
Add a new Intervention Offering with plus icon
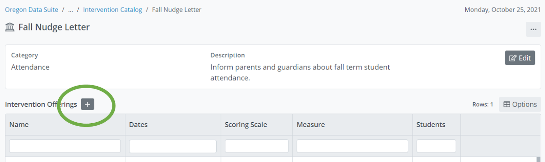[88, 104]
